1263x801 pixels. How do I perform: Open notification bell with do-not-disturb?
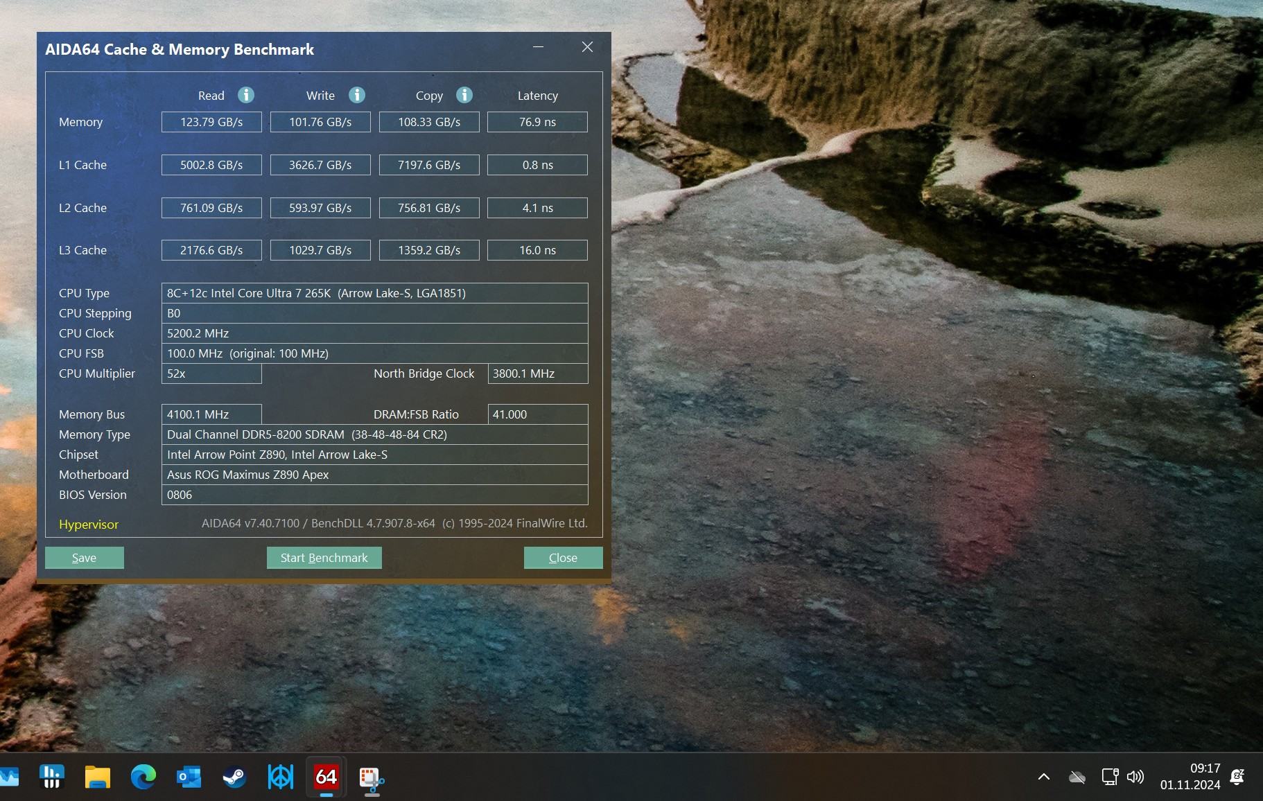tap(1237, 777)
